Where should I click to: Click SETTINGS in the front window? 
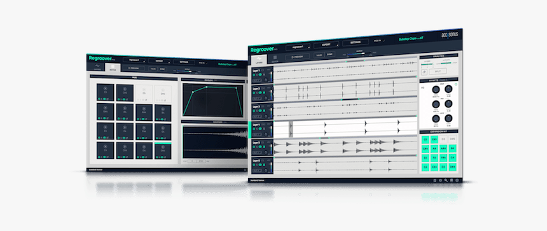355,43
